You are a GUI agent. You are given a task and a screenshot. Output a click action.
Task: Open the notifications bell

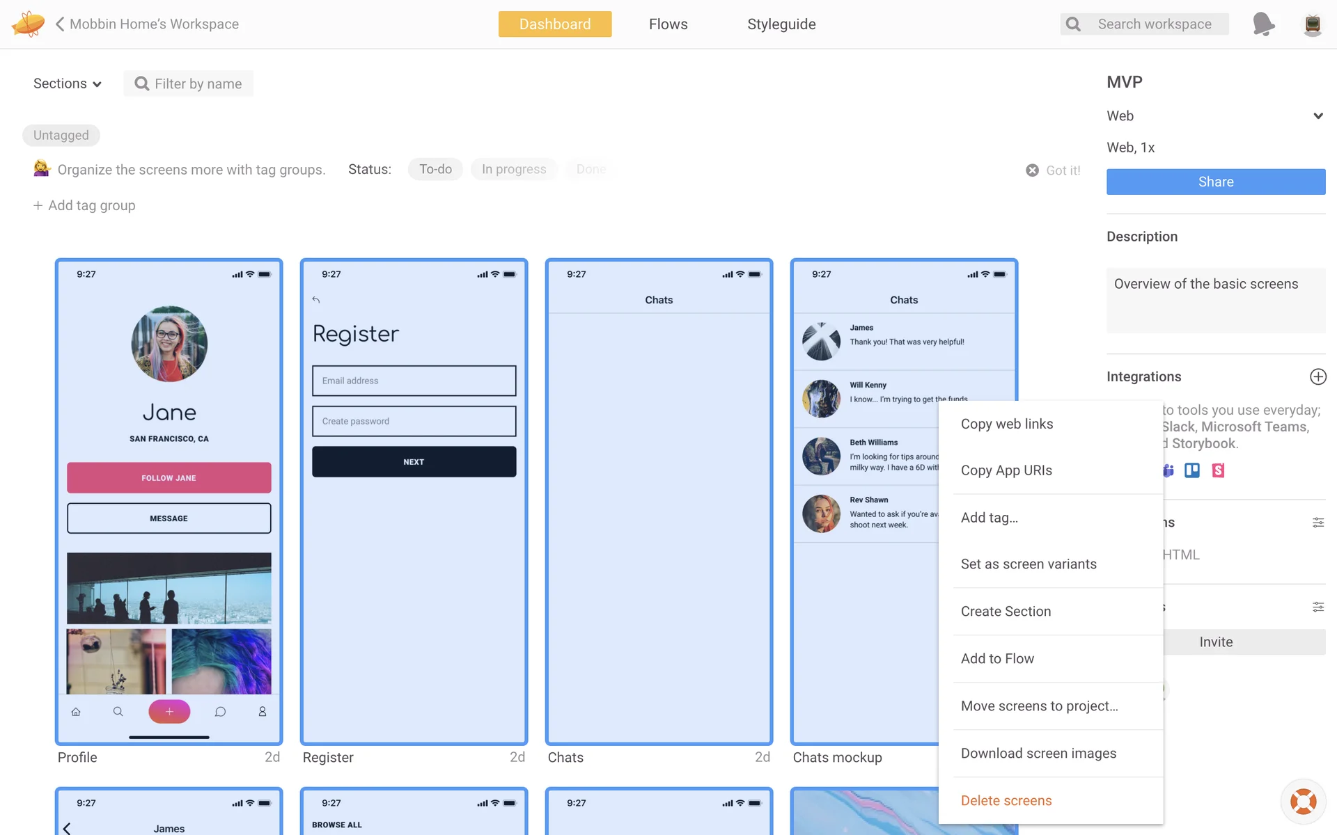[x=1262, y=24]
